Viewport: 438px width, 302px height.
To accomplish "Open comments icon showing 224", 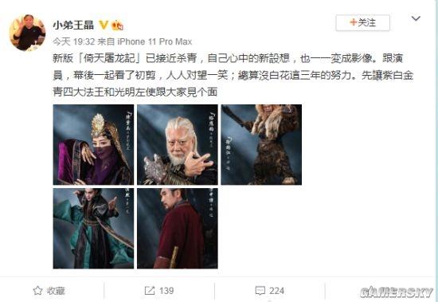I will click(260, 291).
